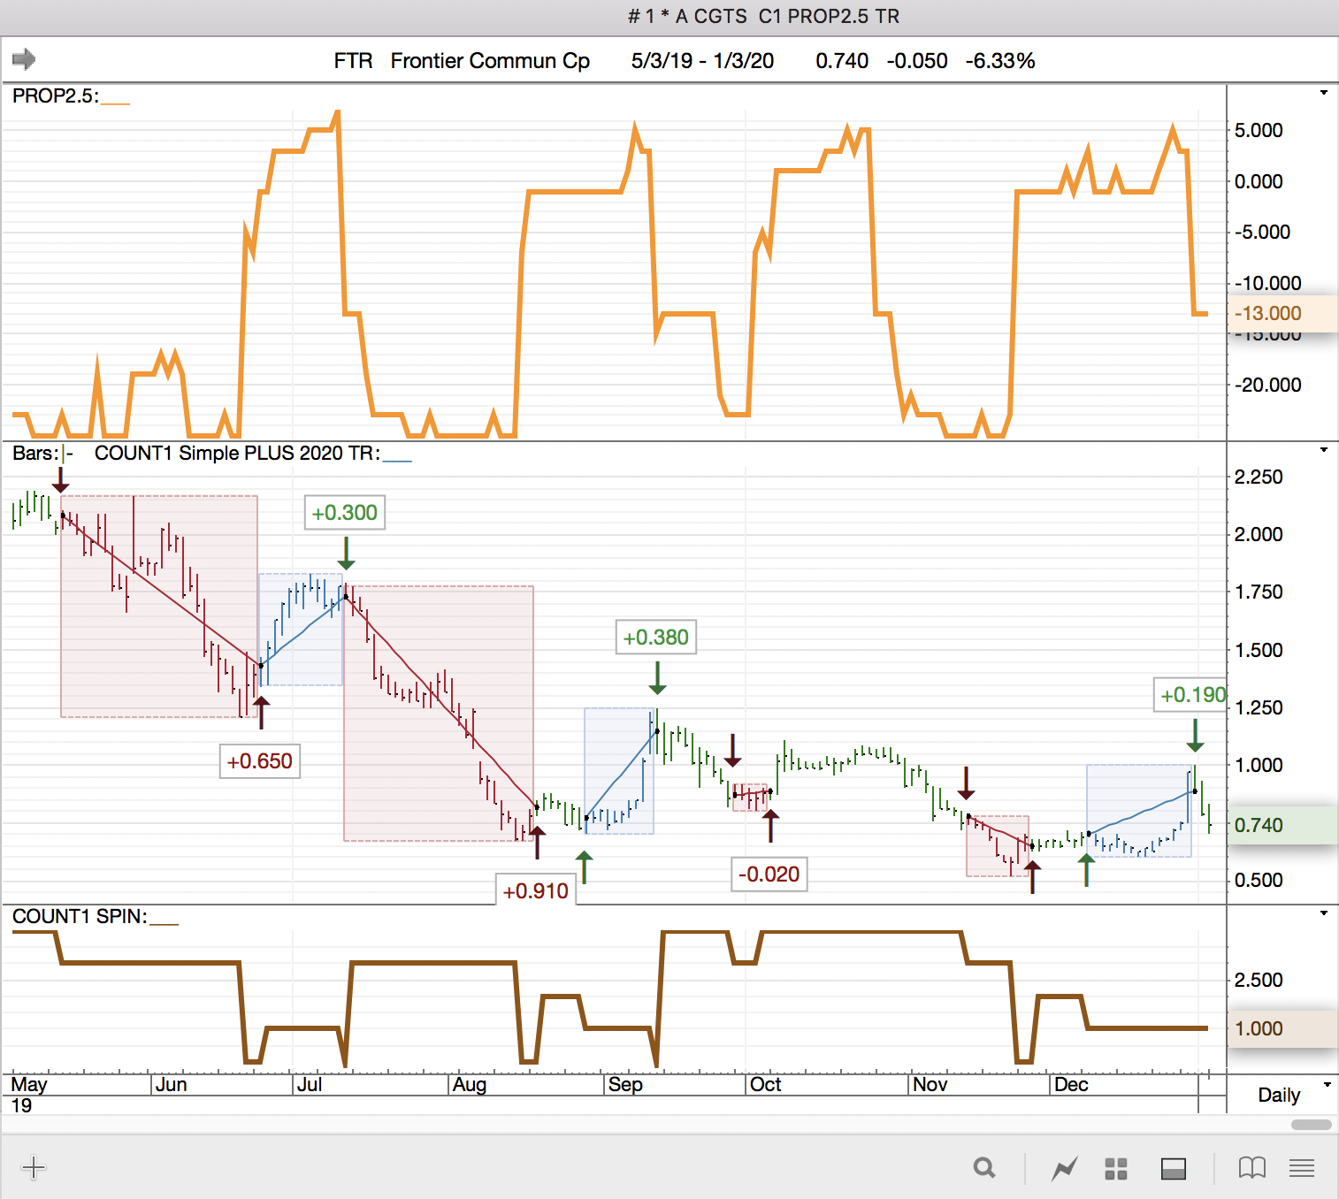Click the 5/3/19 - 1/3/20 date range
The image size is (1339, 1199).
(702, 61)
